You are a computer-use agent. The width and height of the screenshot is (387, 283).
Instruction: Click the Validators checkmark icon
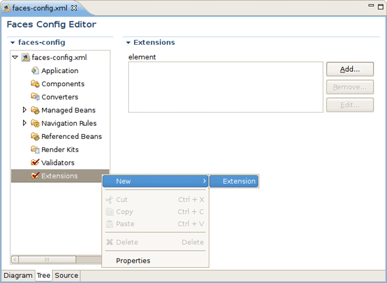click(35, 163)
